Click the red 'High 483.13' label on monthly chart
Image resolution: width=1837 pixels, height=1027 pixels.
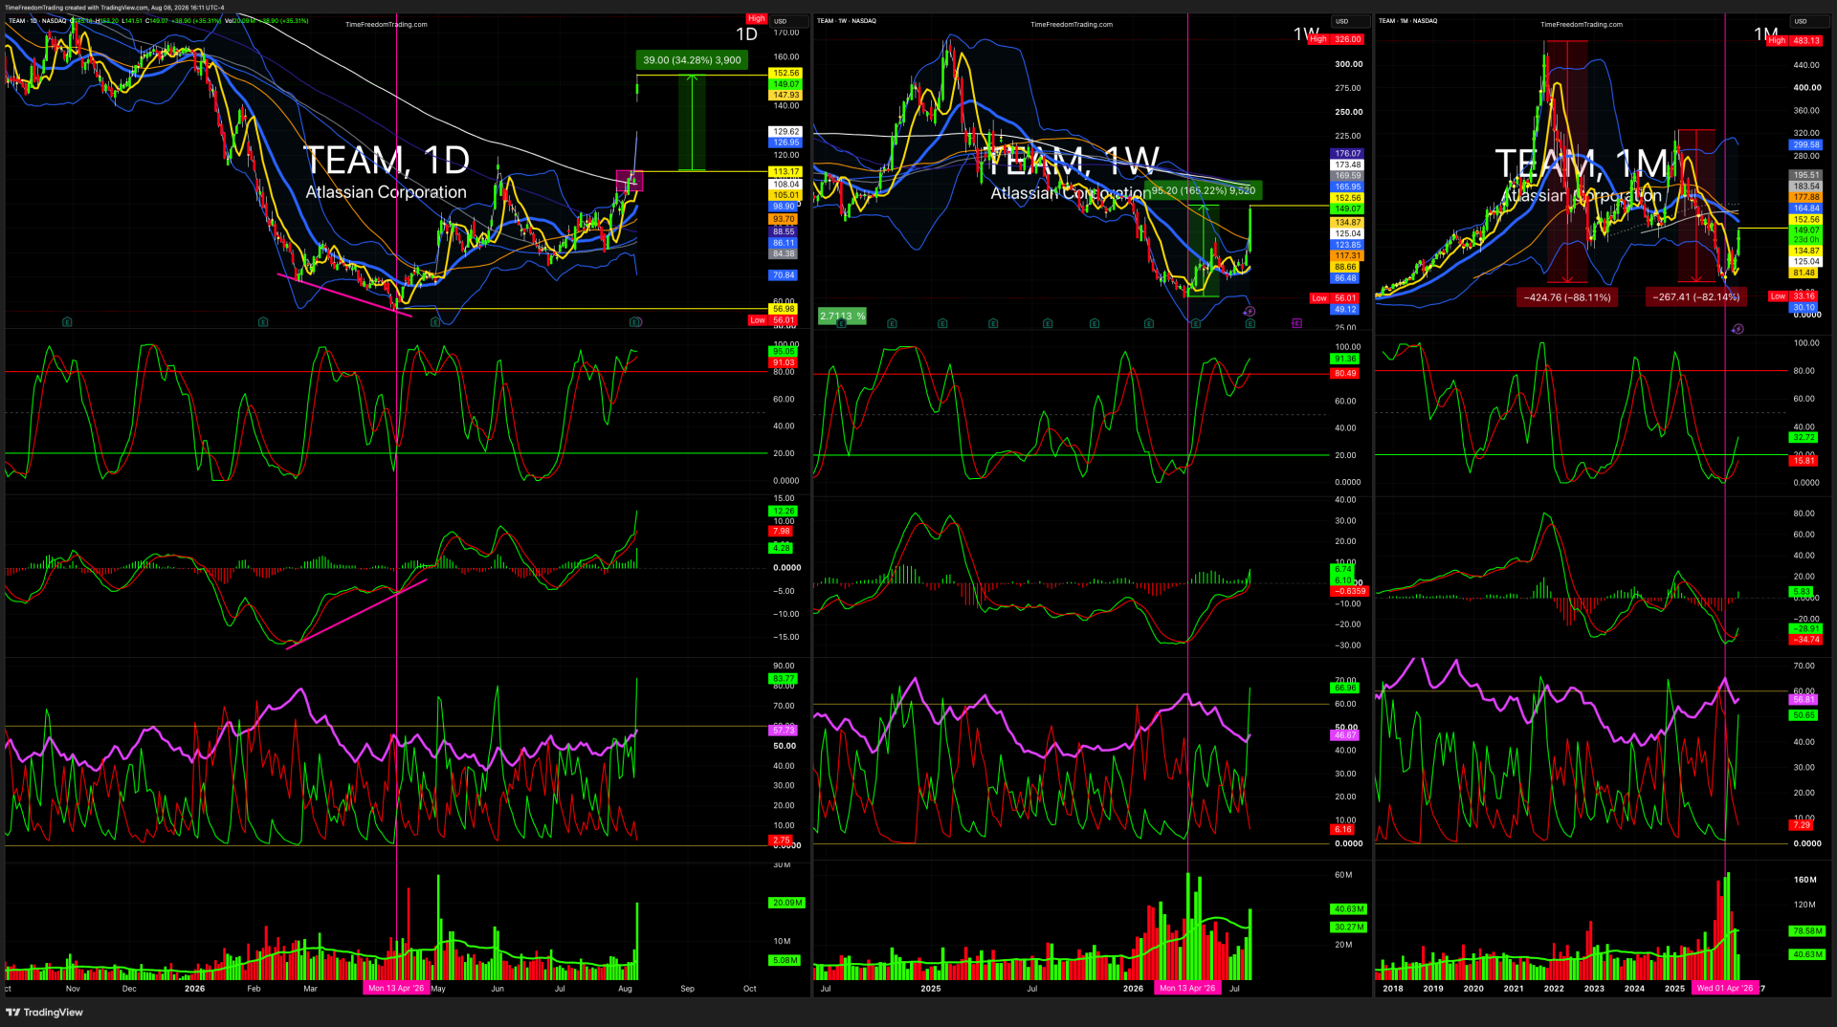coord(1795,41)
